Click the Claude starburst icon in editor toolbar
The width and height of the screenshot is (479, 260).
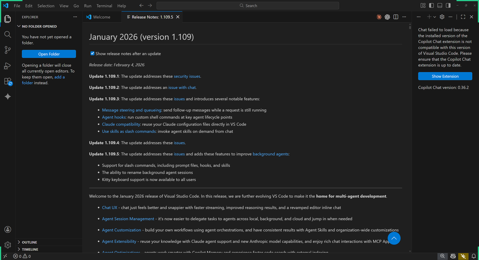pyautogui.click(x=379, y=17)
